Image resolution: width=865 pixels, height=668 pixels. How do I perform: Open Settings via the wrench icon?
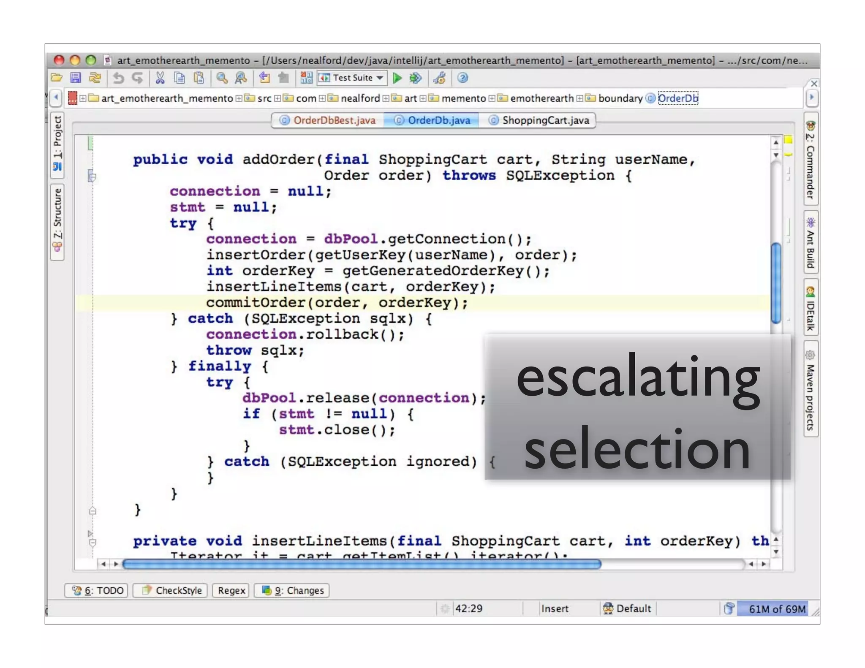439,78
